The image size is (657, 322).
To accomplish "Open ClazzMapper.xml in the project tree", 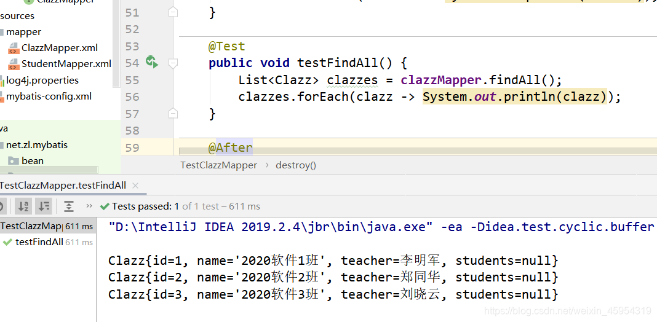I will 60,48.
